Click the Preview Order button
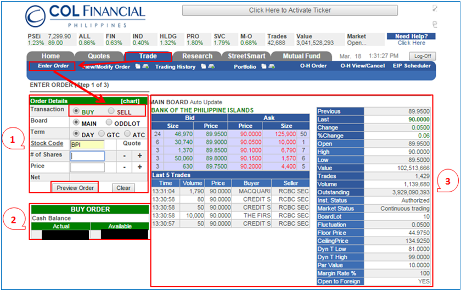Screen dimensions: 461x291 [75, 188]
